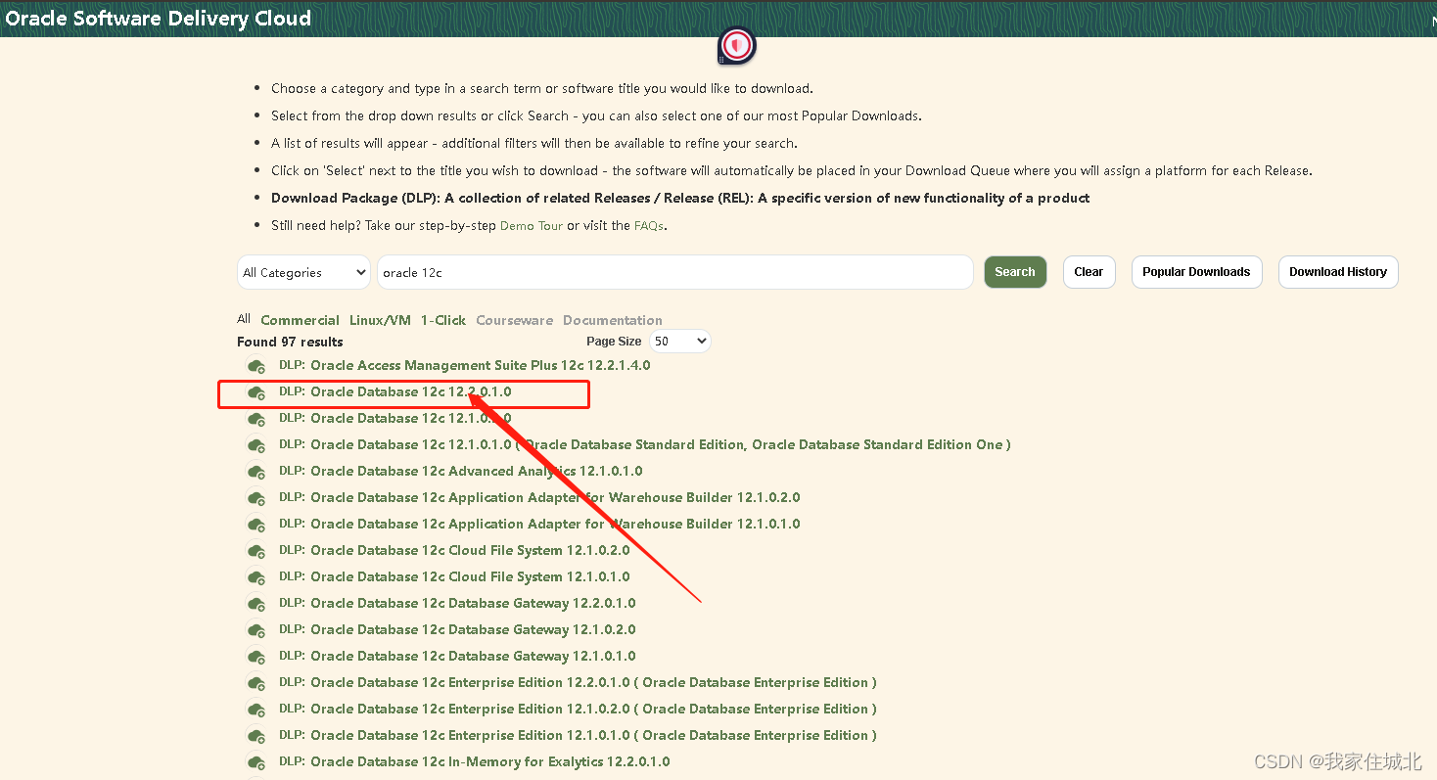Switch to the Documentation filter tab

(x=613, y=320)
